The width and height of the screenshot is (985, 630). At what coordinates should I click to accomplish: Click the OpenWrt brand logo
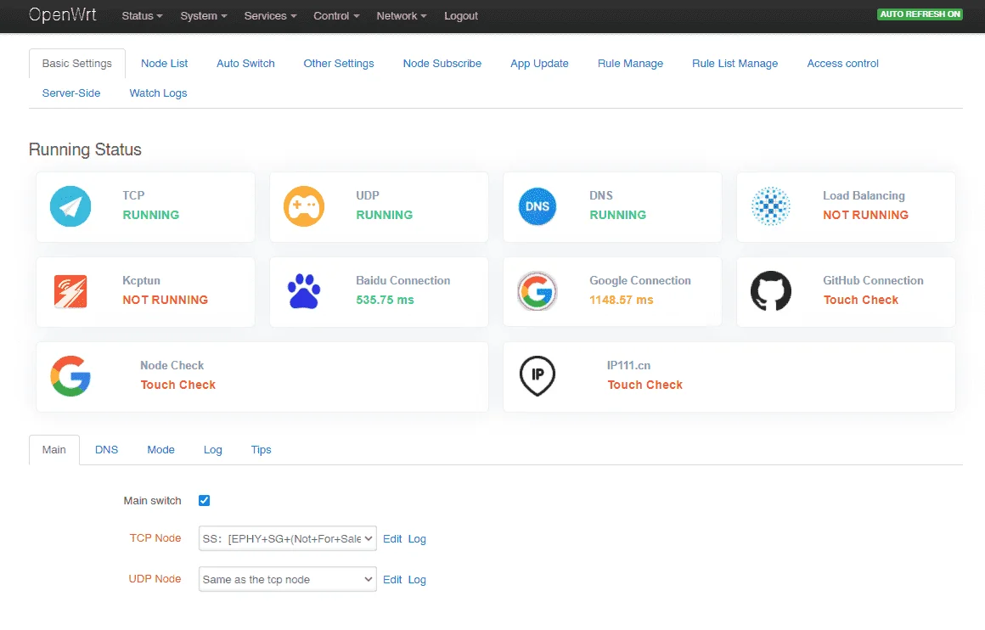[x=62, y=14]
